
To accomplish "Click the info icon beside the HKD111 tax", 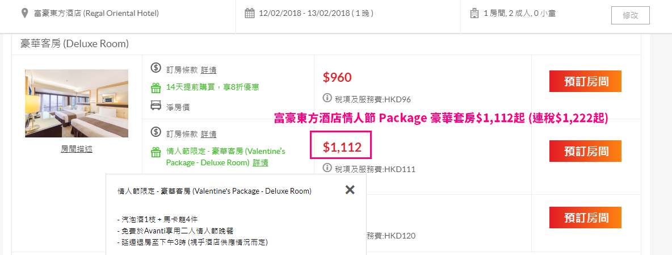I will (x=327, y=168).
